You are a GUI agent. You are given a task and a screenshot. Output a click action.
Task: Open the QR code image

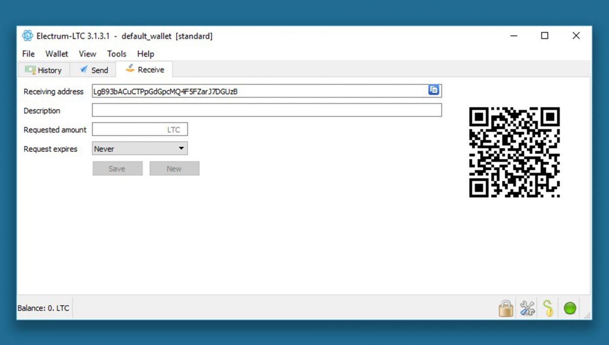click(x=514, y=152)
